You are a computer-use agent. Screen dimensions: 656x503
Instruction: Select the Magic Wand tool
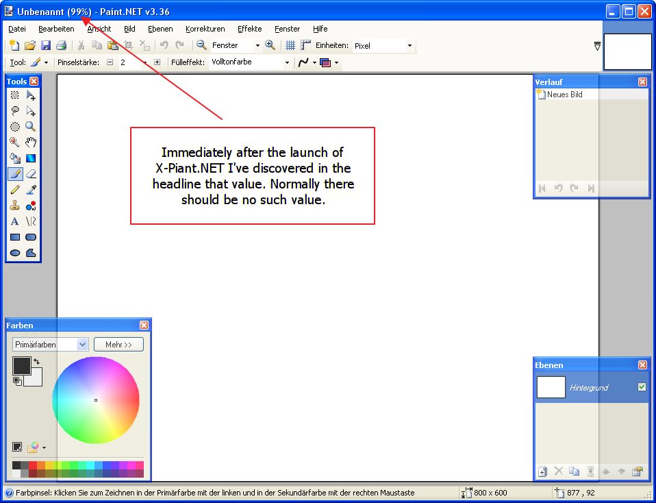tap(15, 143)
